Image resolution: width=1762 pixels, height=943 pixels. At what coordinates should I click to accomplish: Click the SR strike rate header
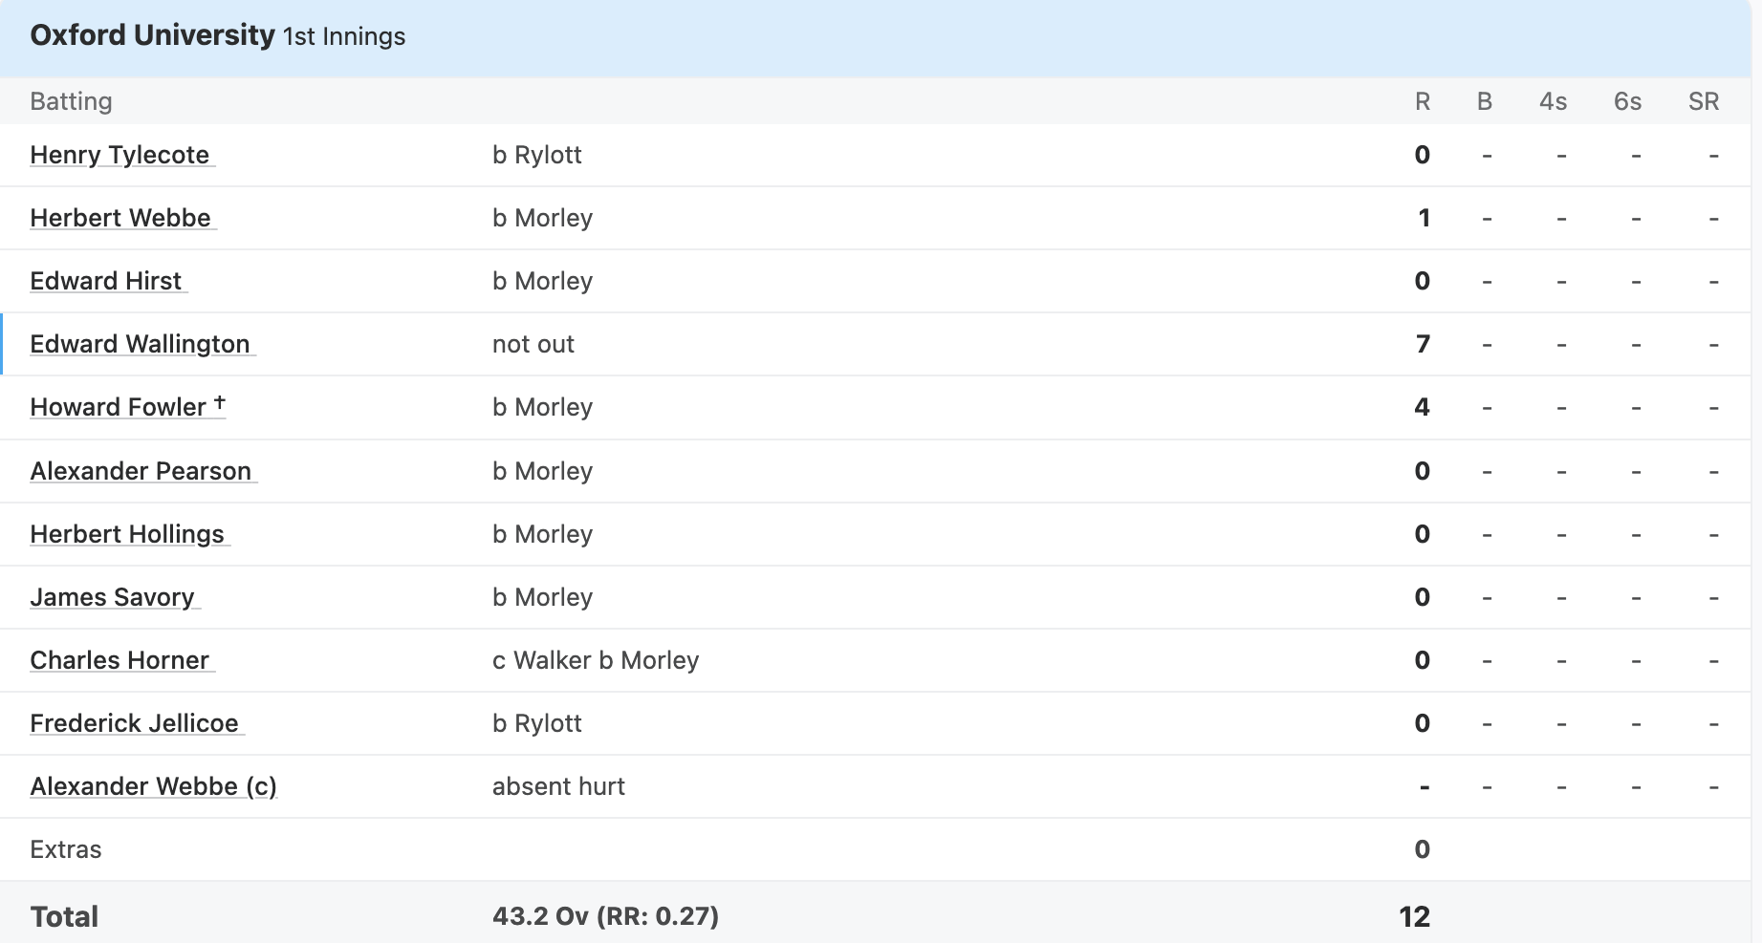pyautogui.click(x=1703, y=101)
